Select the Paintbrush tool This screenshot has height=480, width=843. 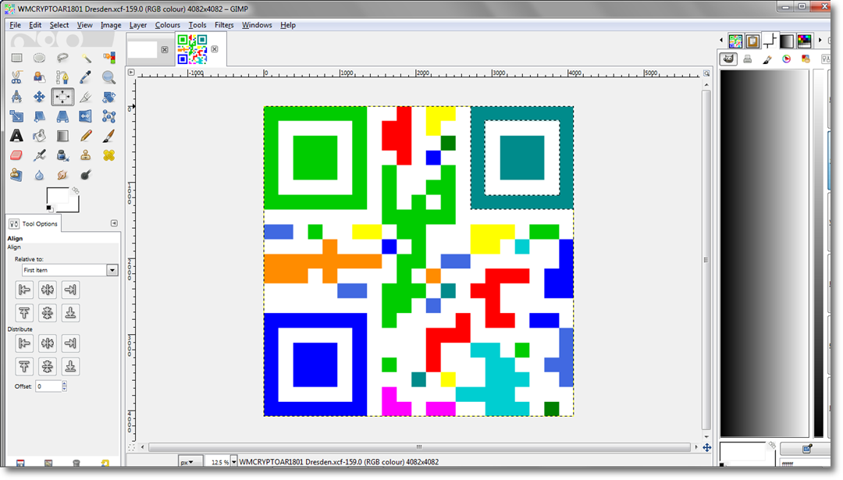(108, 136)
